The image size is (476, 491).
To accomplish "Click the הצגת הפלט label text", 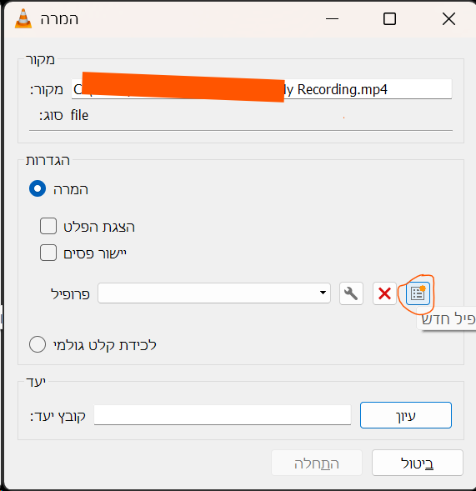I will (x=99, y=227).
